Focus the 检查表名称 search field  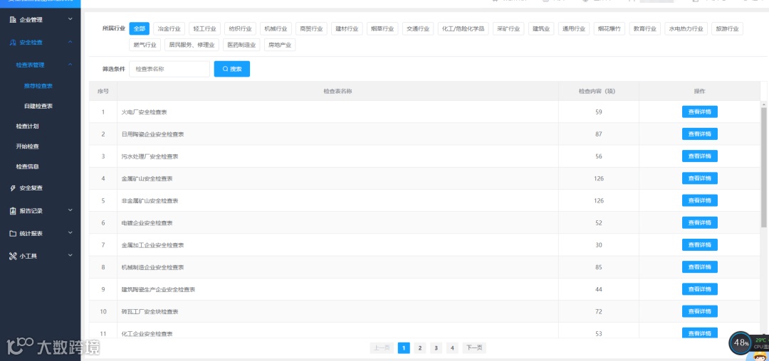[x=169, y=69]
